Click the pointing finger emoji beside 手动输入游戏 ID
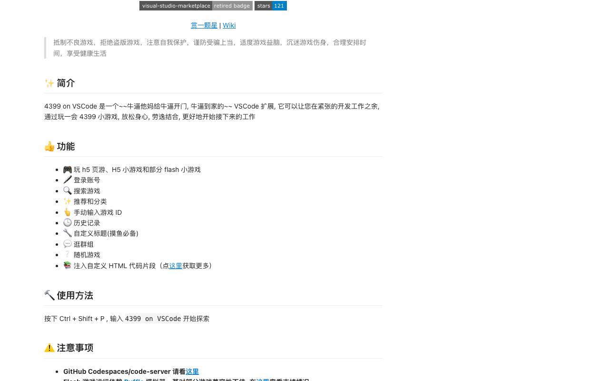The image size is (609, 381). click(68, 212)
